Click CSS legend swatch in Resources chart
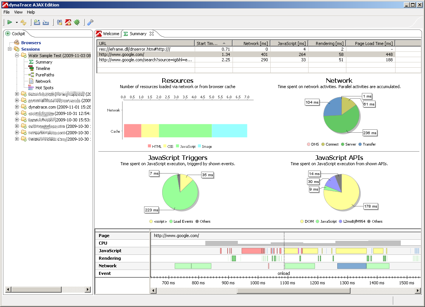The image size is (425, 307). (165, 146)
